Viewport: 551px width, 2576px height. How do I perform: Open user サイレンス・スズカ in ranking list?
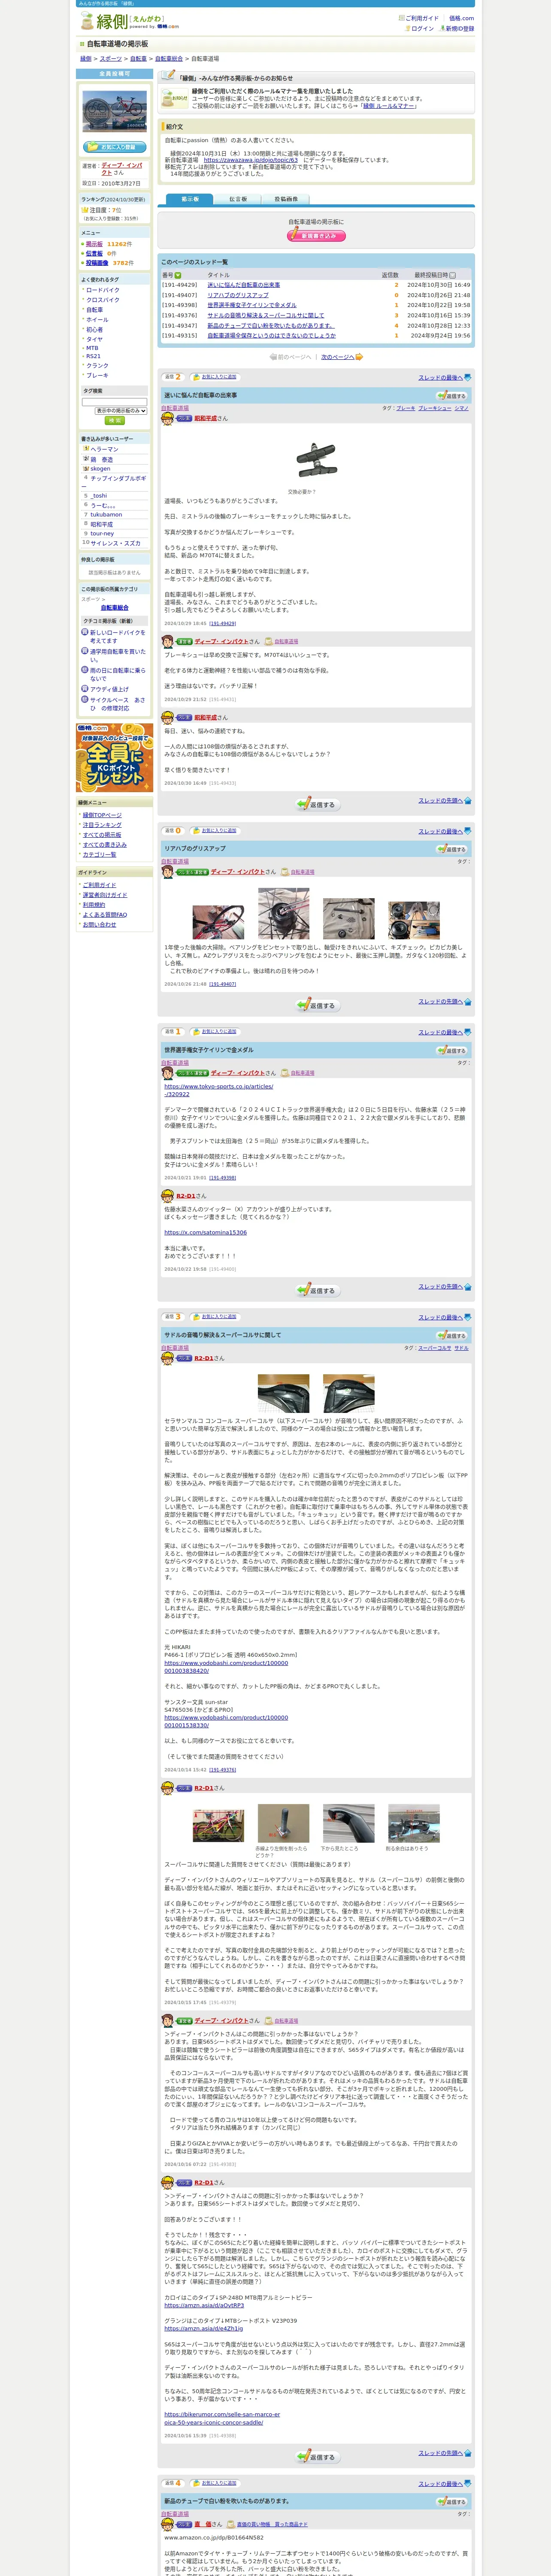pos(115,543)
